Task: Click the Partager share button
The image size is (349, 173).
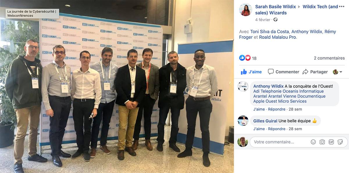Action: [x=315, y=72]
